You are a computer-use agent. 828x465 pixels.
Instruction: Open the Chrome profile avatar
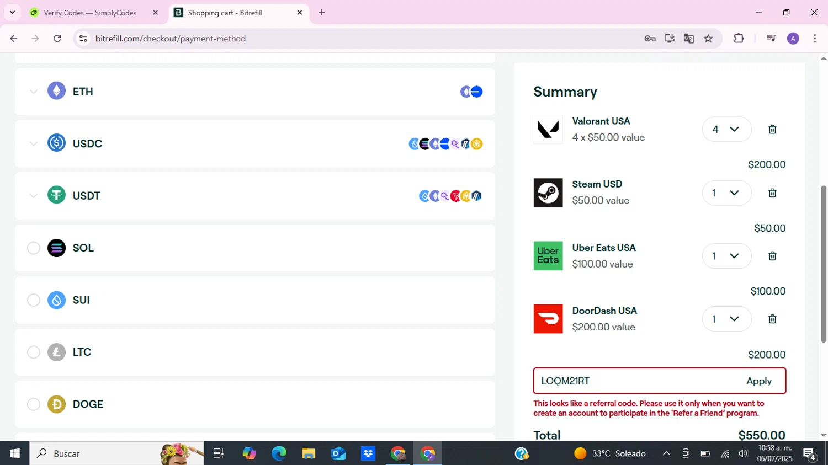[793, 39]
